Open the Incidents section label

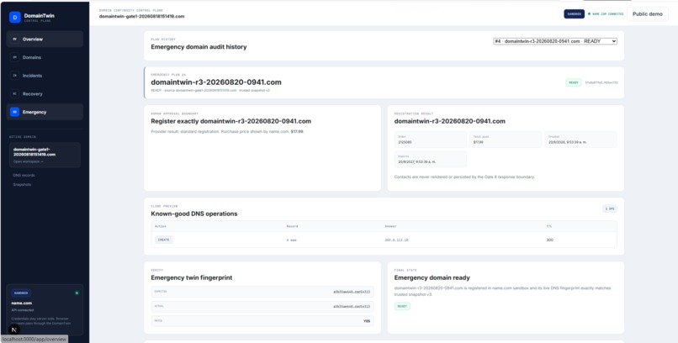tap(33, 76)
